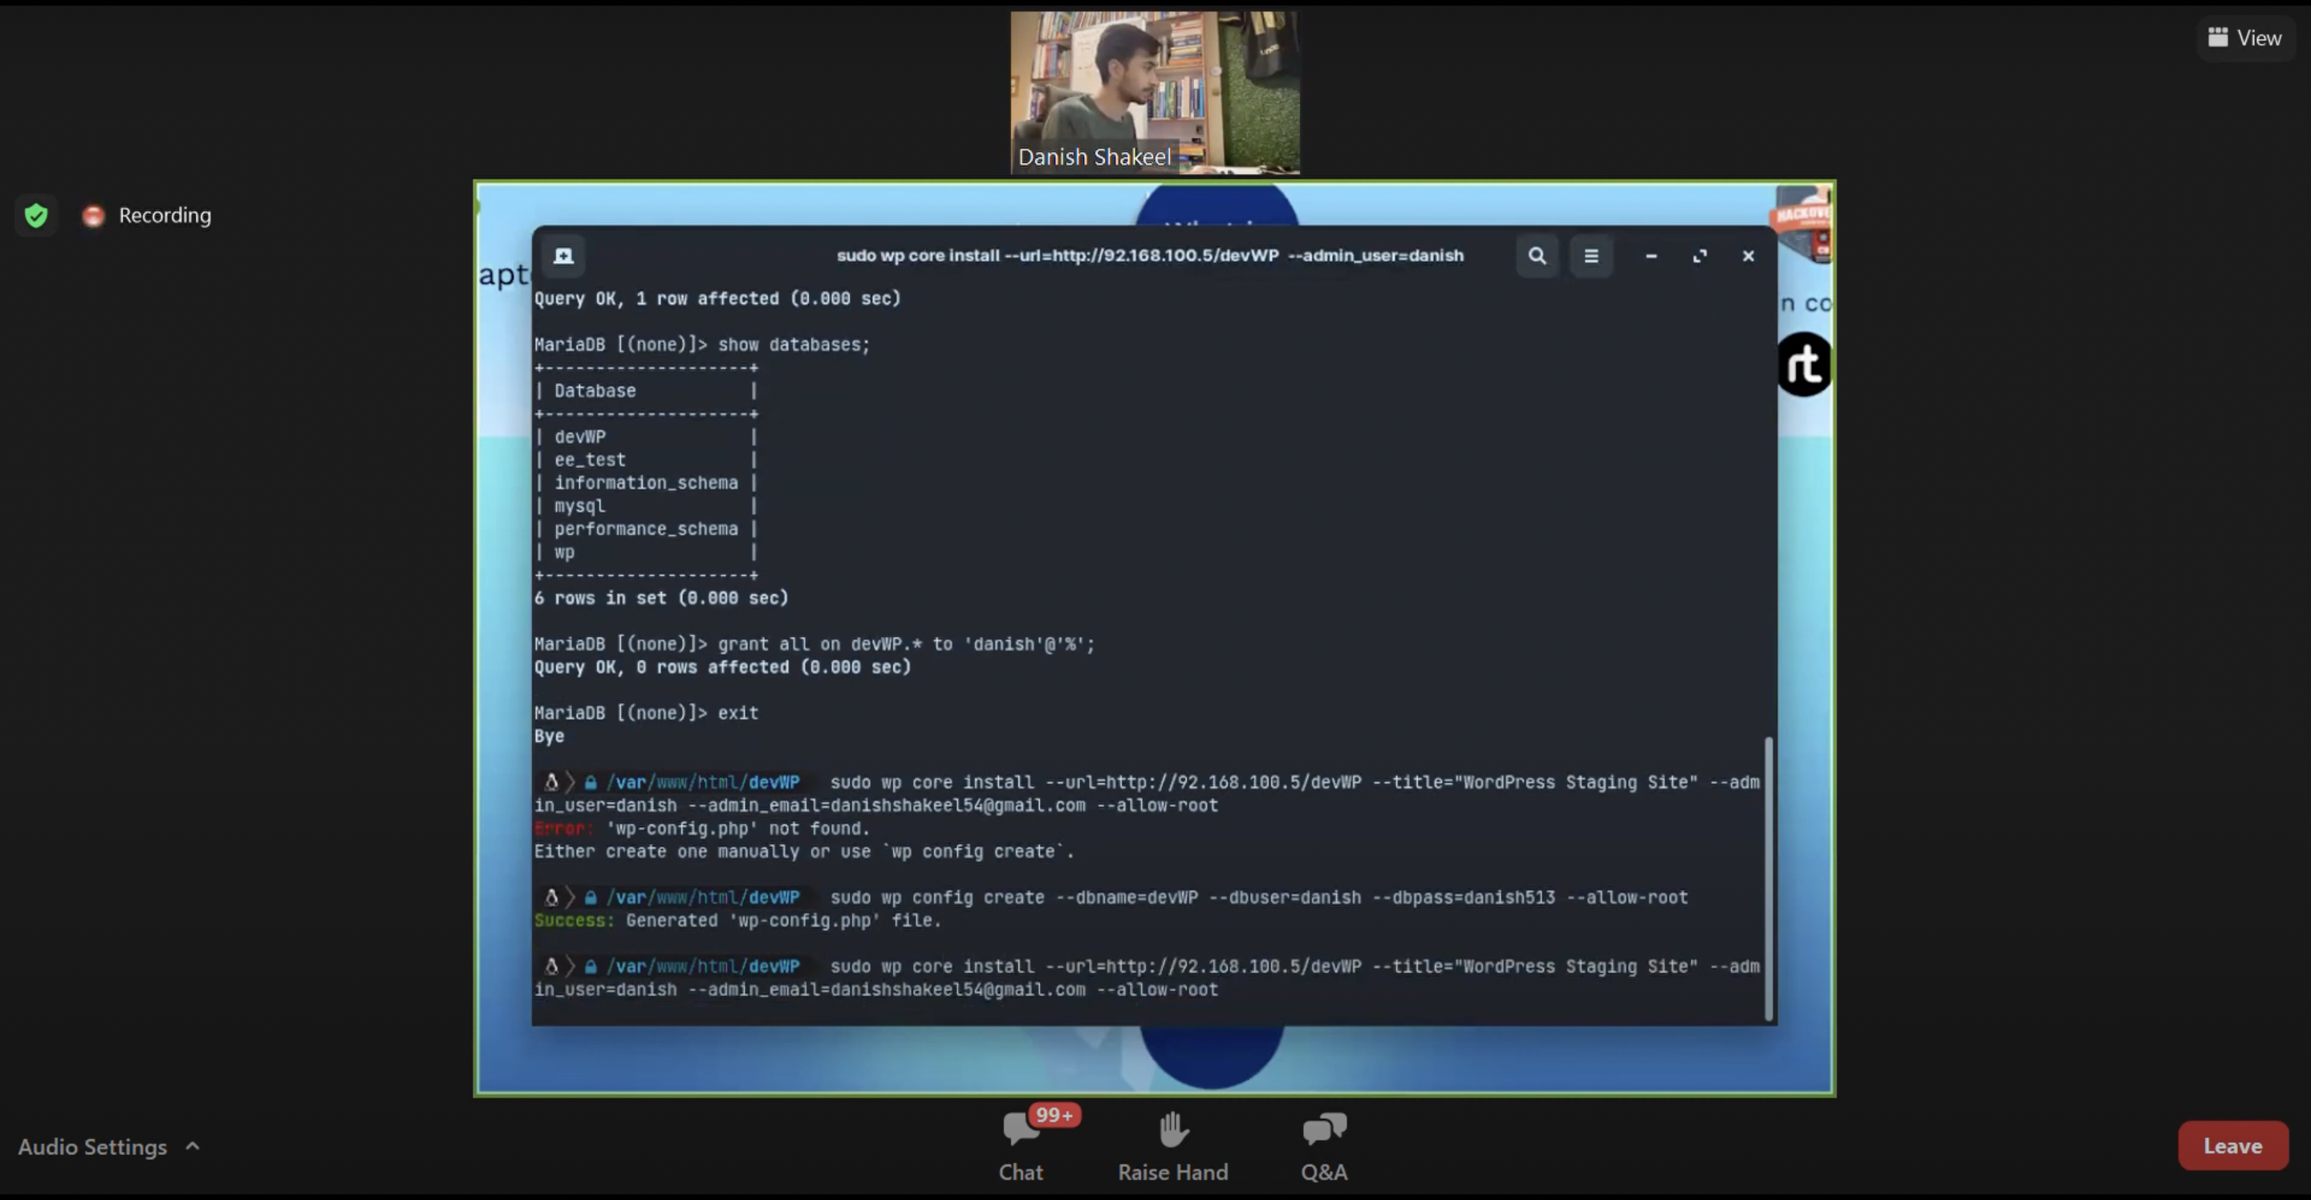The image size is (2311, 1200).
Task: Click the Leave meeting button
Action: click(x=2232, y=1145)
